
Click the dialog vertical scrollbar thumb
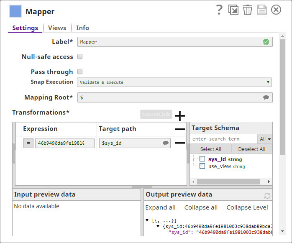pyautogui.click(x=282, y=97)
